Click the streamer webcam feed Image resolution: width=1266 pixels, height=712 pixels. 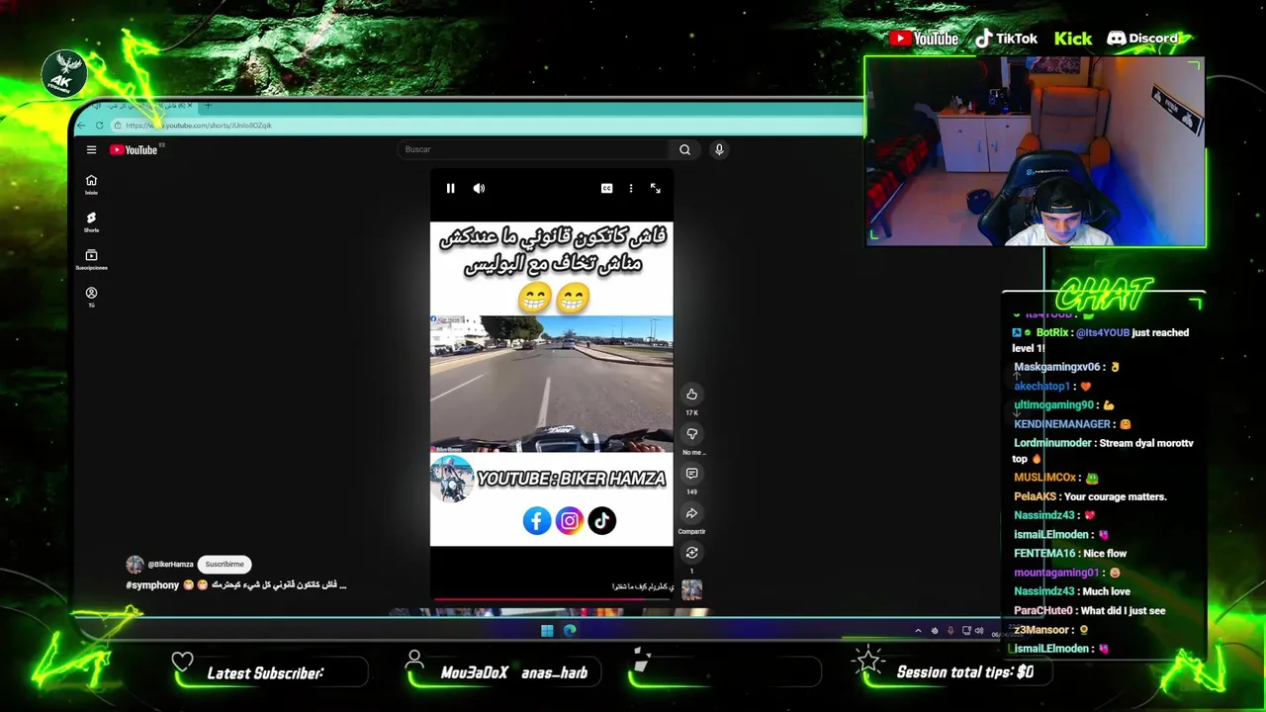point(1036,150)
